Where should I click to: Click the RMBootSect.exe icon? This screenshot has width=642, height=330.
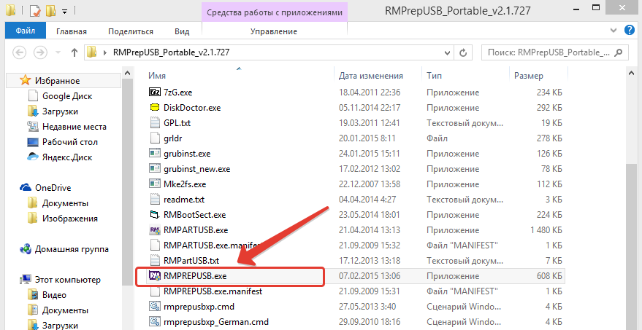click(154, 215)
